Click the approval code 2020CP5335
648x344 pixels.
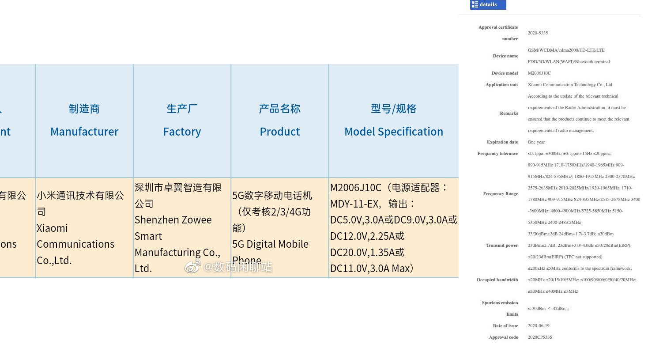coord(540,337)
